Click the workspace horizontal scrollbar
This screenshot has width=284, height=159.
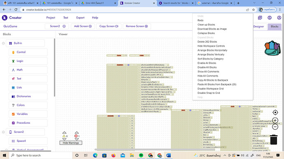point(155,150)
